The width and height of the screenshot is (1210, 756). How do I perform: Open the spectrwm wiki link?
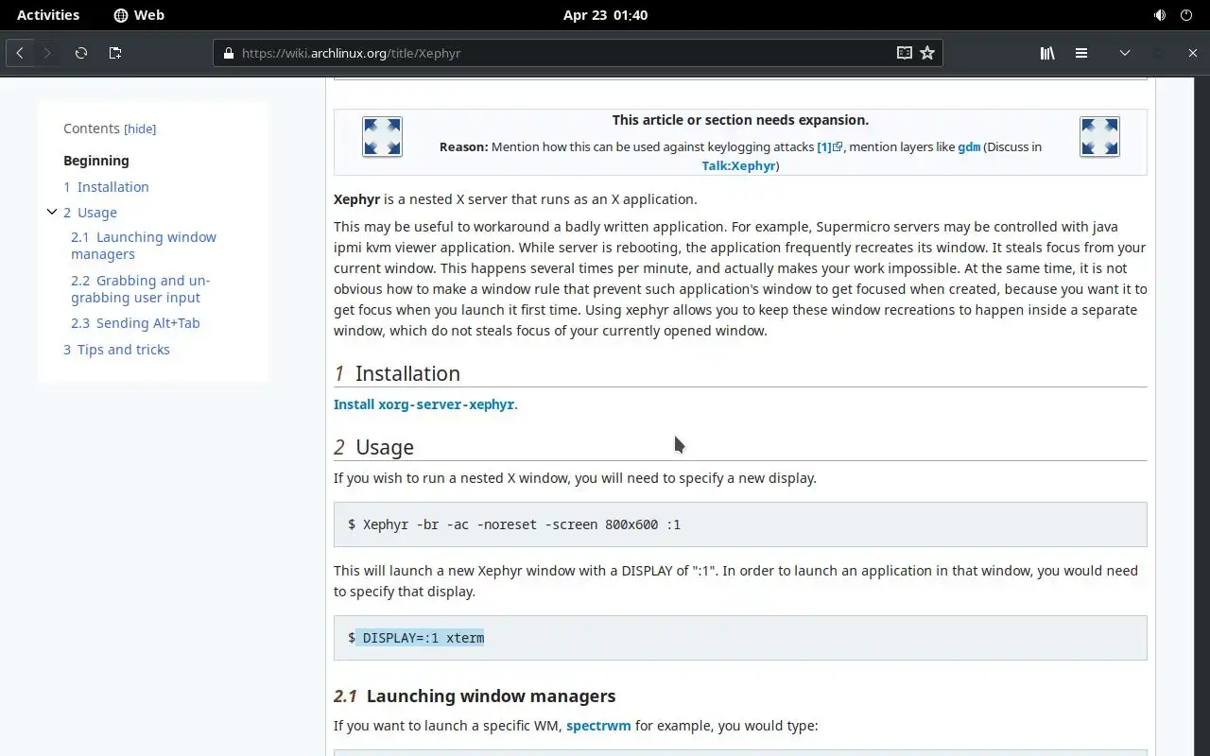pos(598,726)
